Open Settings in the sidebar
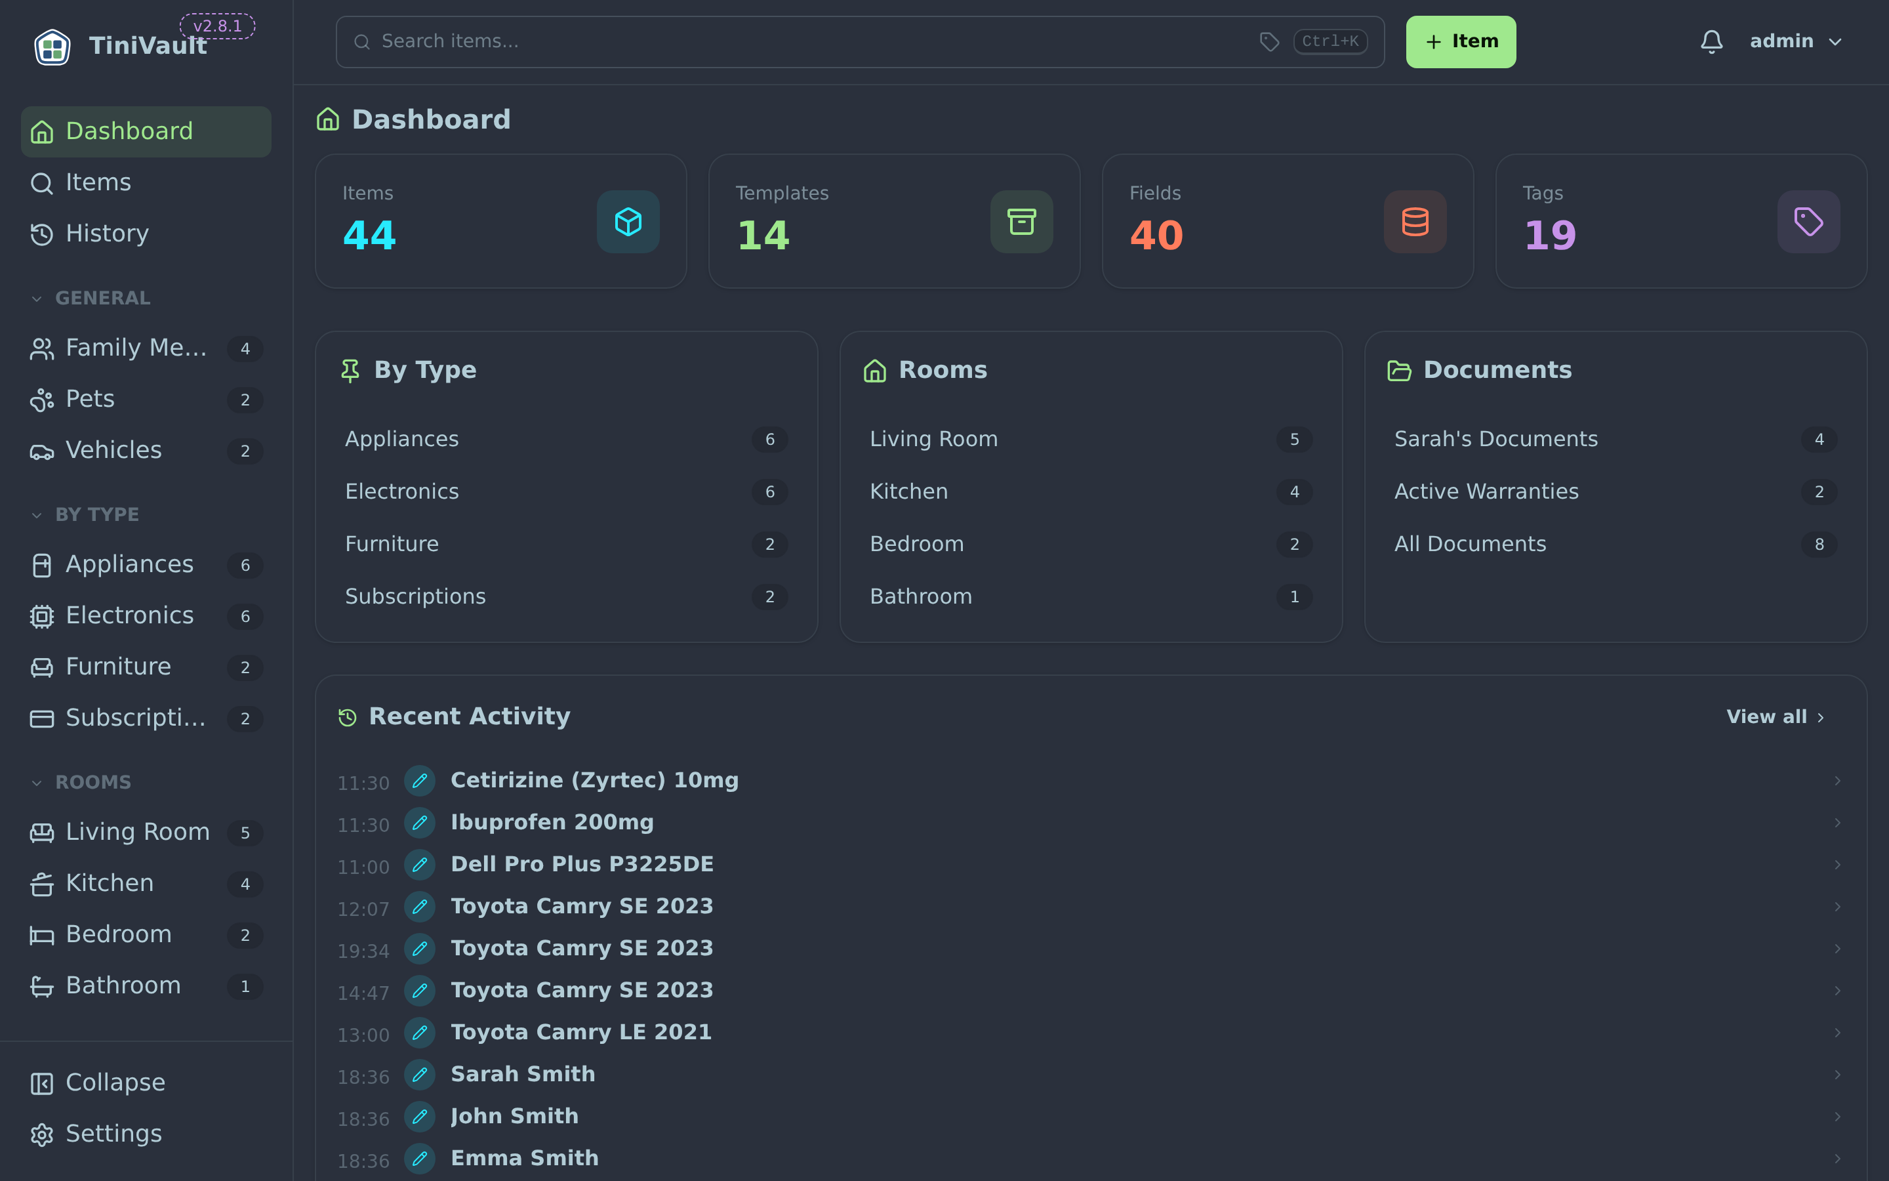Image resolution: width=1889 pixels, height=1181 pixels. [x=146, y=1134]
